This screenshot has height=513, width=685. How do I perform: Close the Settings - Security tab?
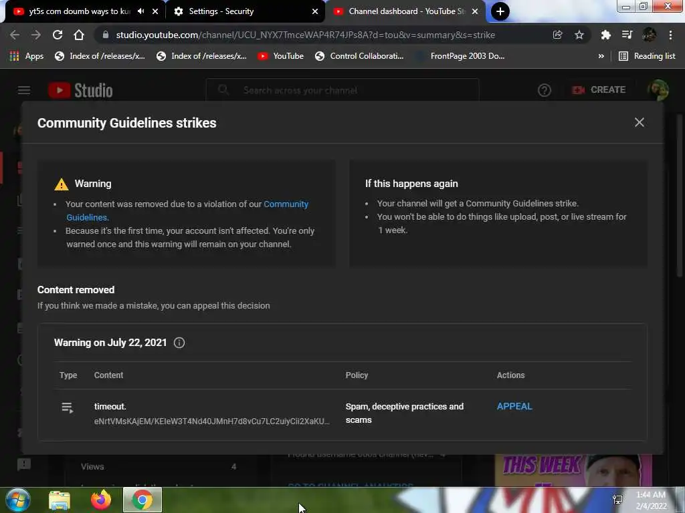coord(315,11)
